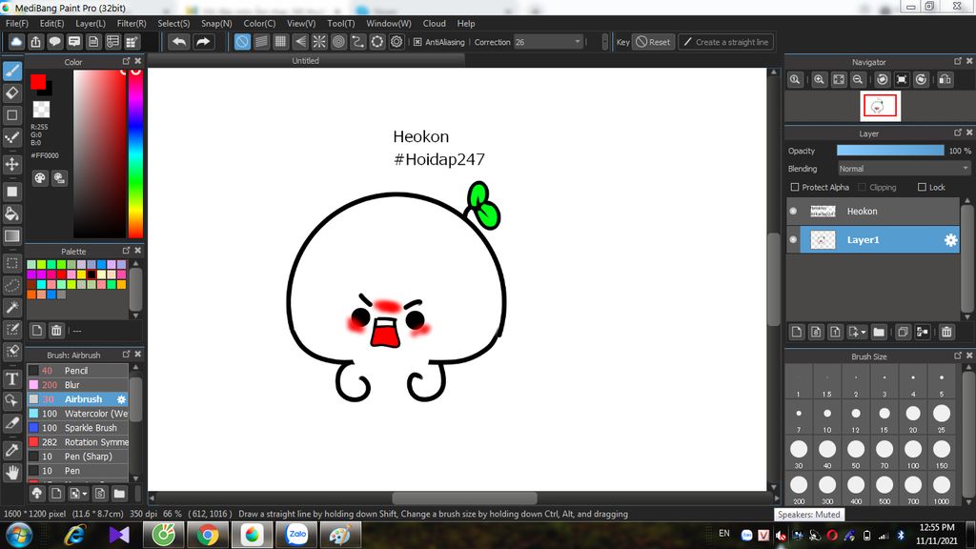This screenshot has width=976, height=549.
Task: Open Chrome from the taskbar
Action: pos(208,535)
